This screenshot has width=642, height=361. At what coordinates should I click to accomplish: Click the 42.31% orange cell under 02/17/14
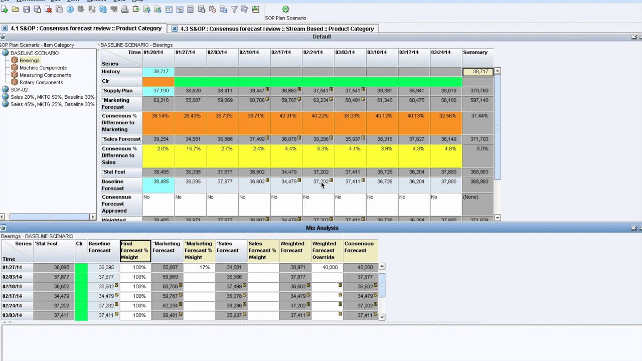point(286,122)
